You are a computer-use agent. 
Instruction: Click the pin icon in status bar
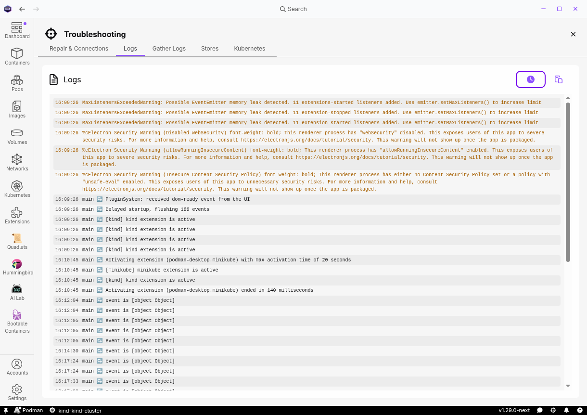click(6, 410)
